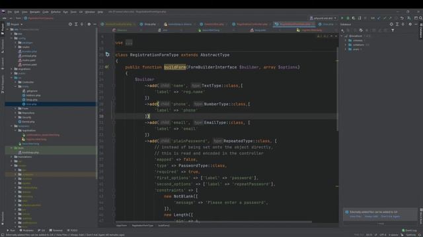Click the PhpStorm logo icon top-left
This screenshot has height=237, width=423.
[3, 12]
